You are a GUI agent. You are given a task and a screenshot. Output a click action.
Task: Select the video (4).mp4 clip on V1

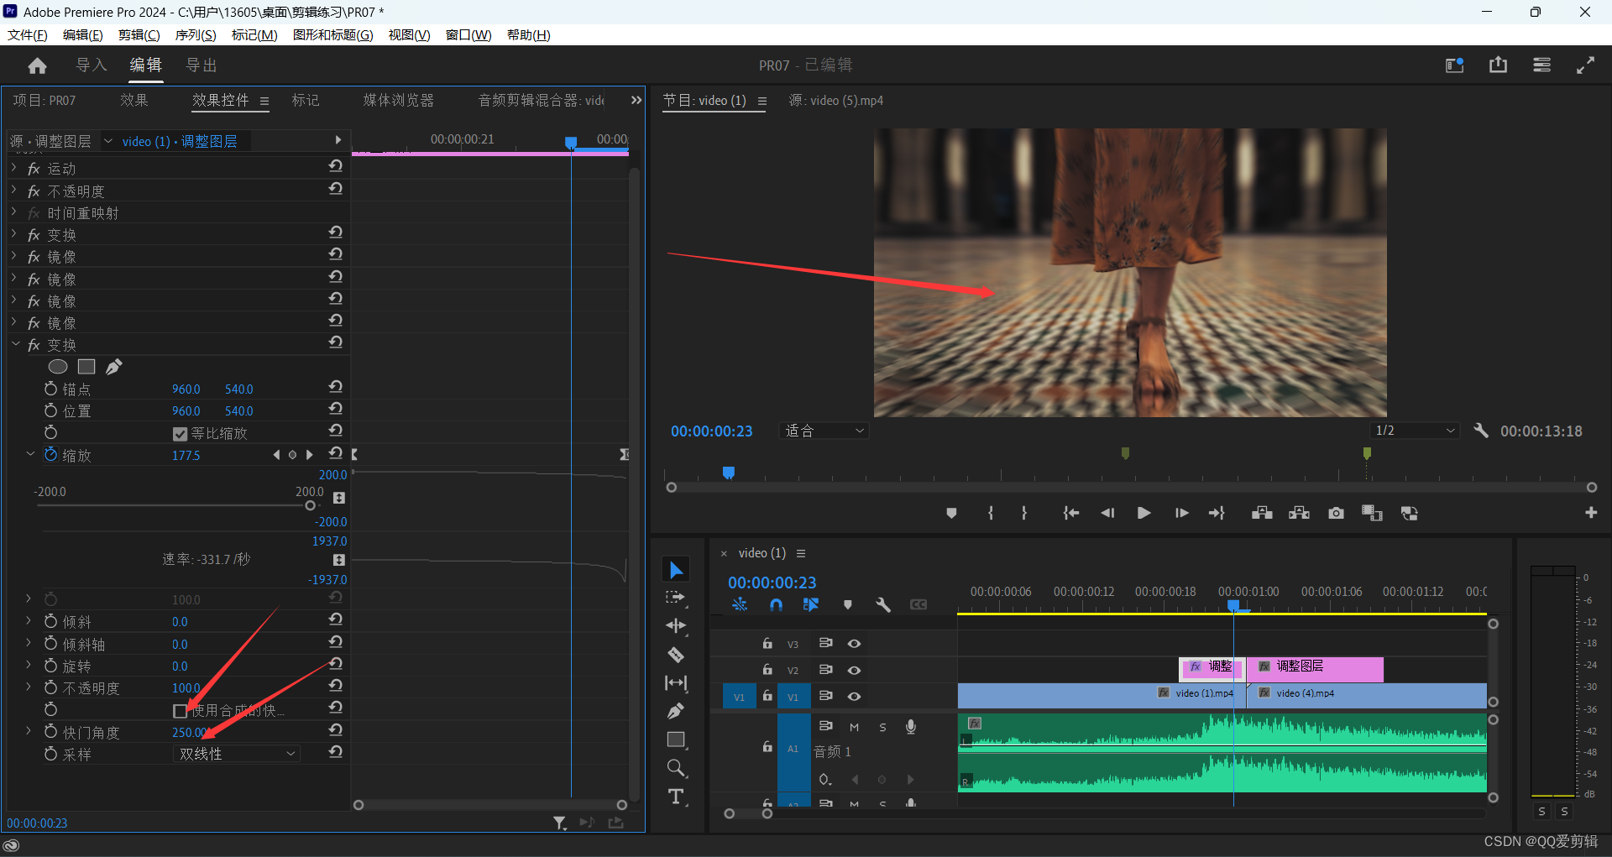click(x=1343, y=695)
